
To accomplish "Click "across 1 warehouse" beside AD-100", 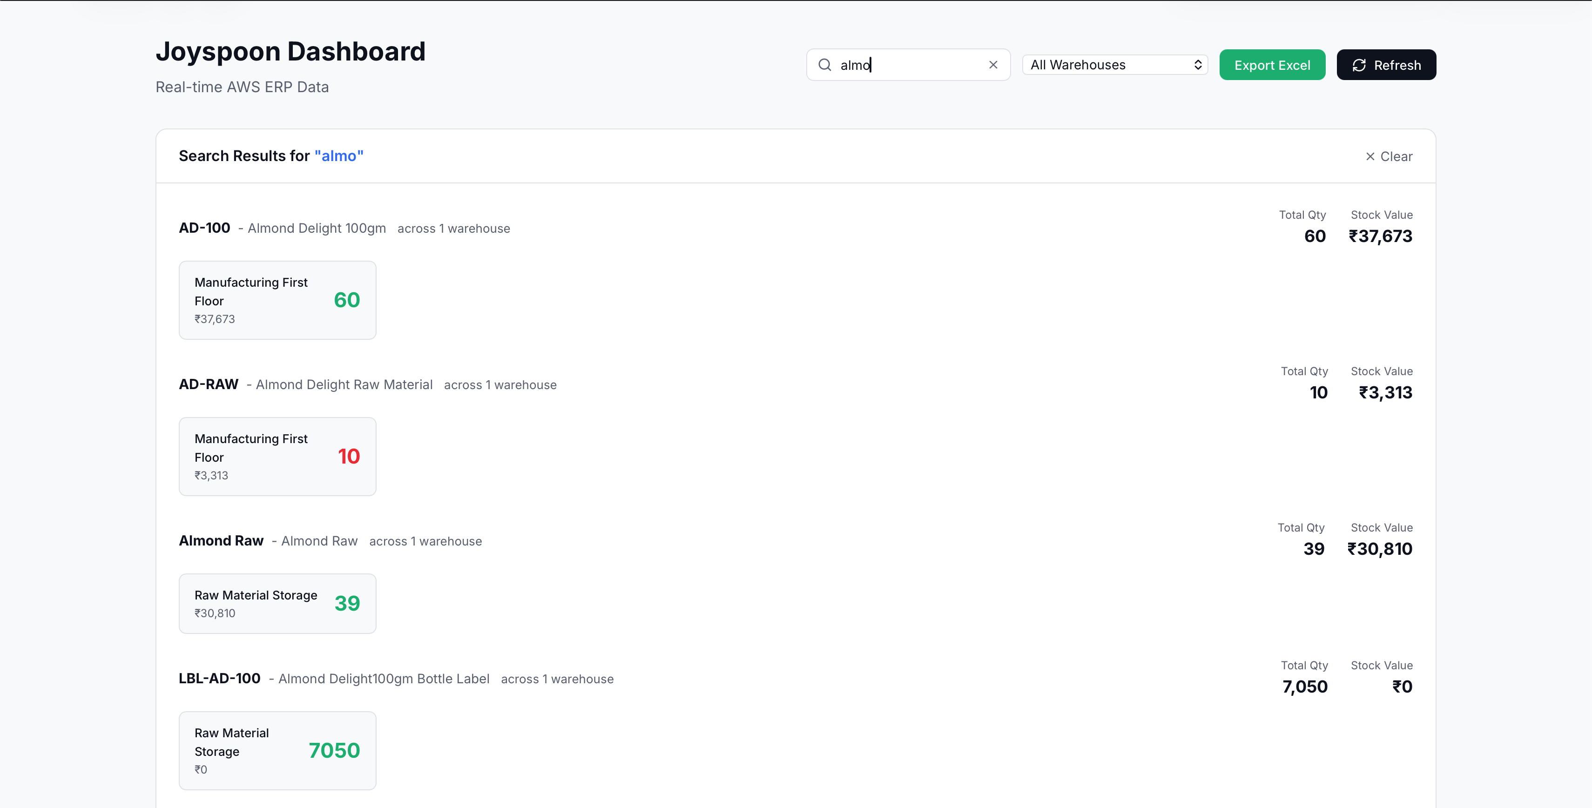I will (453, 229).
